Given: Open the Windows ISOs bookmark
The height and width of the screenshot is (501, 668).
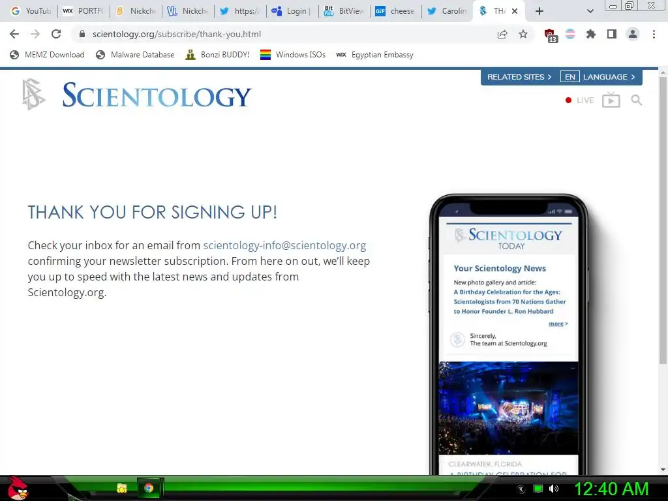Looking at the screenshot, I should coord(293,55).
